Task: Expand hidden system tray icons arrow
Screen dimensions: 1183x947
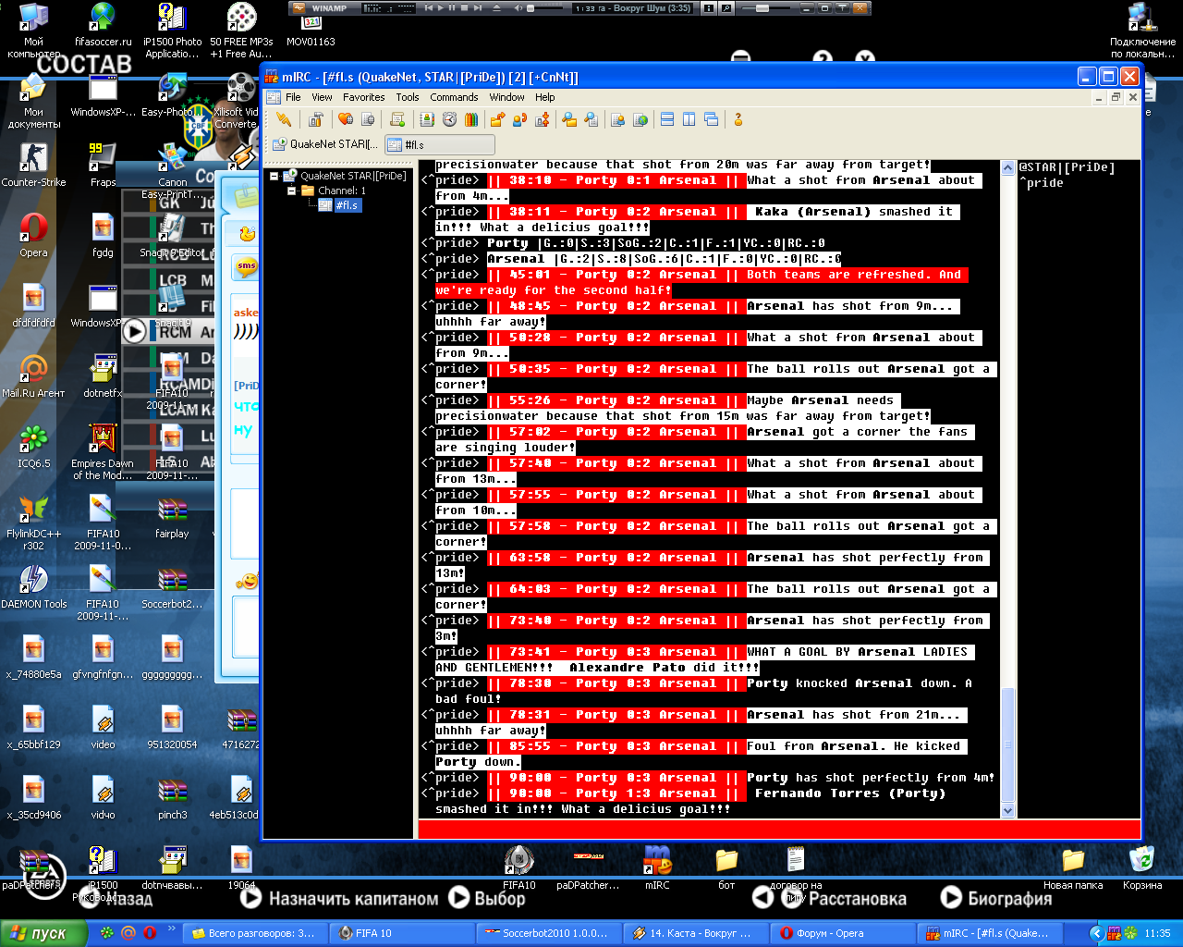Action: [1096, 933]
